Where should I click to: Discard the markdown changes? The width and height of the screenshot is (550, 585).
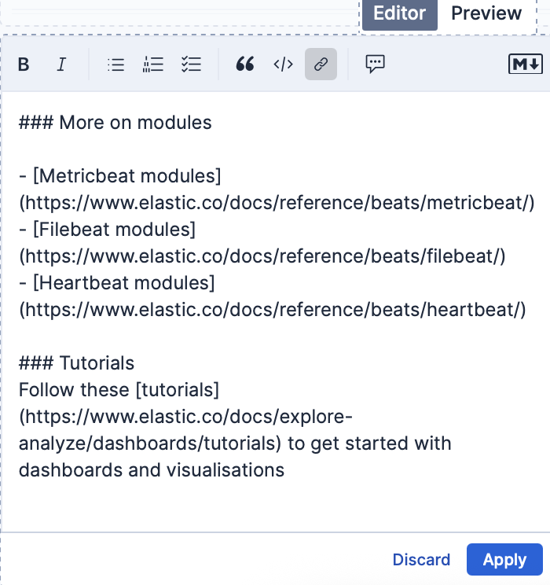421,560
